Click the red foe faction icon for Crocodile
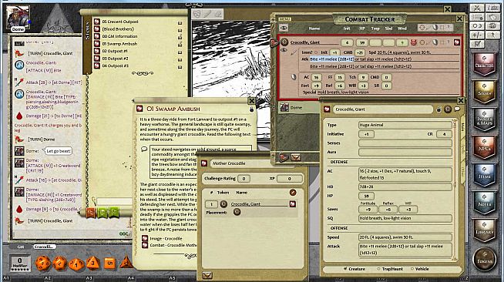The image size is (504, 282). pyautogui.click(x=414, y=42)
